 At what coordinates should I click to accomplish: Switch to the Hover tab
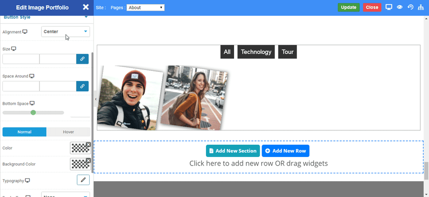pyautogui.click(x=68, y=132)
